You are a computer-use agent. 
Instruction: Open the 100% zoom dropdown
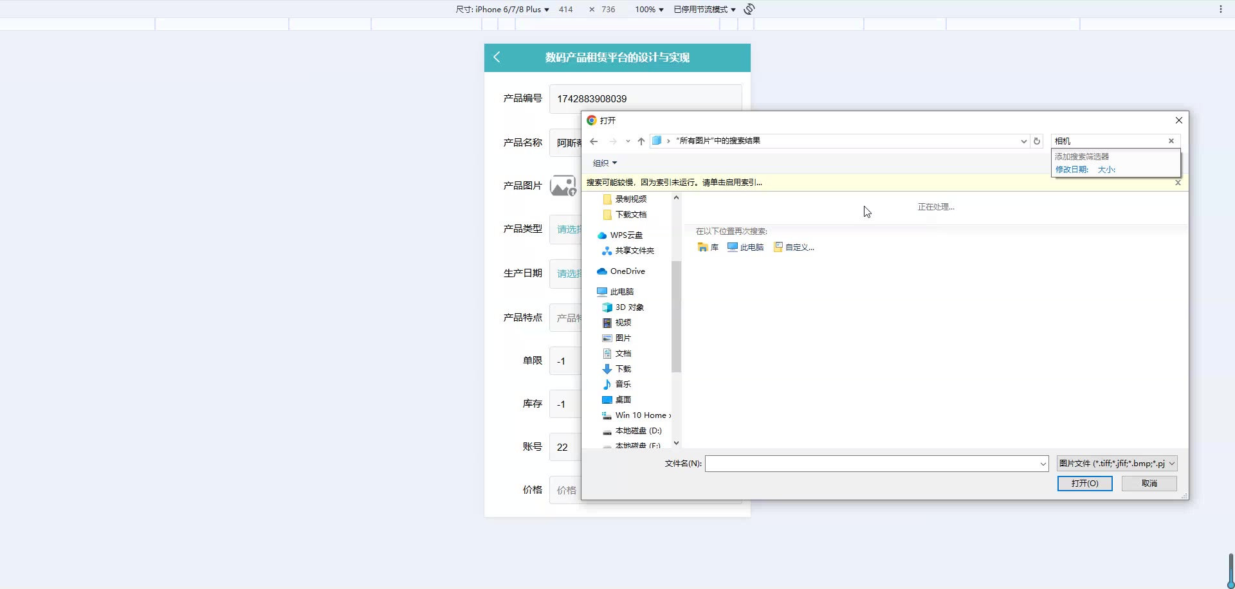tap(649, 10)
